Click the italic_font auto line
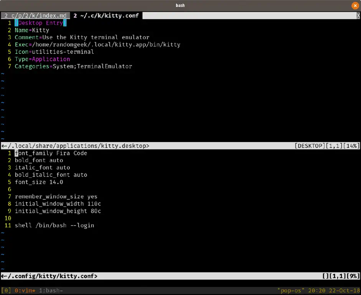Image resolution: width=361 pixels, height=295 pixels. [x=42, y=167]
